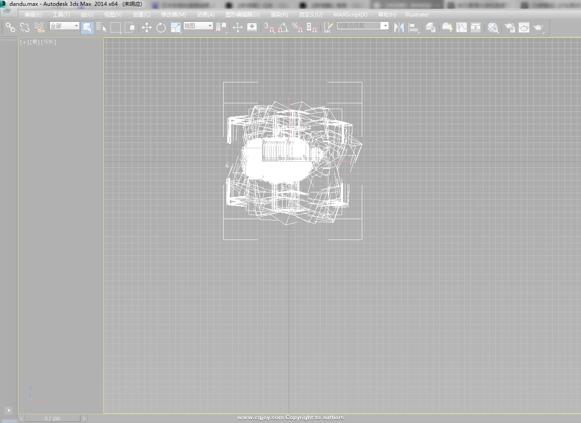Click Select and Manipulate icon
The width and height of the screenshot is (581, 423).
[x=237, y=28]
